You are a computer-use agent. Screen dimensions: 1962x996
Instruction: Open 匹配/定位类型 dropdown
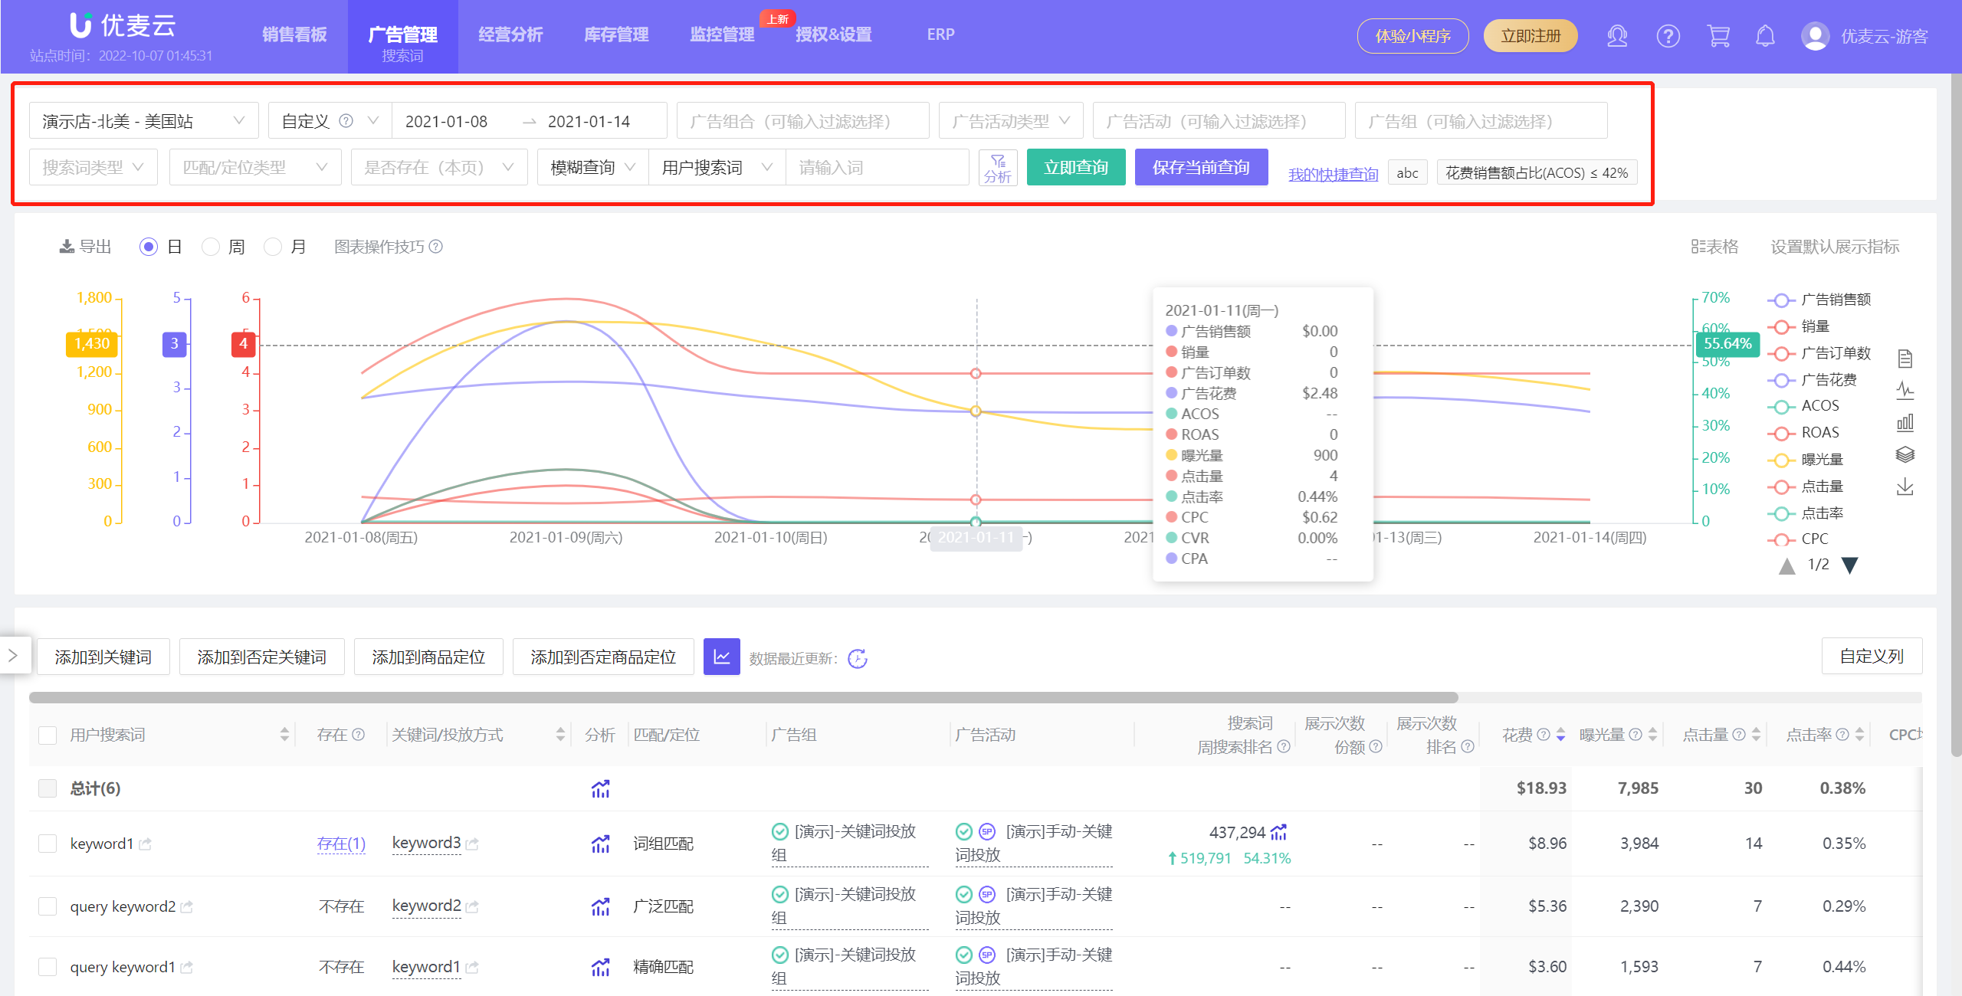pos(255,167)
